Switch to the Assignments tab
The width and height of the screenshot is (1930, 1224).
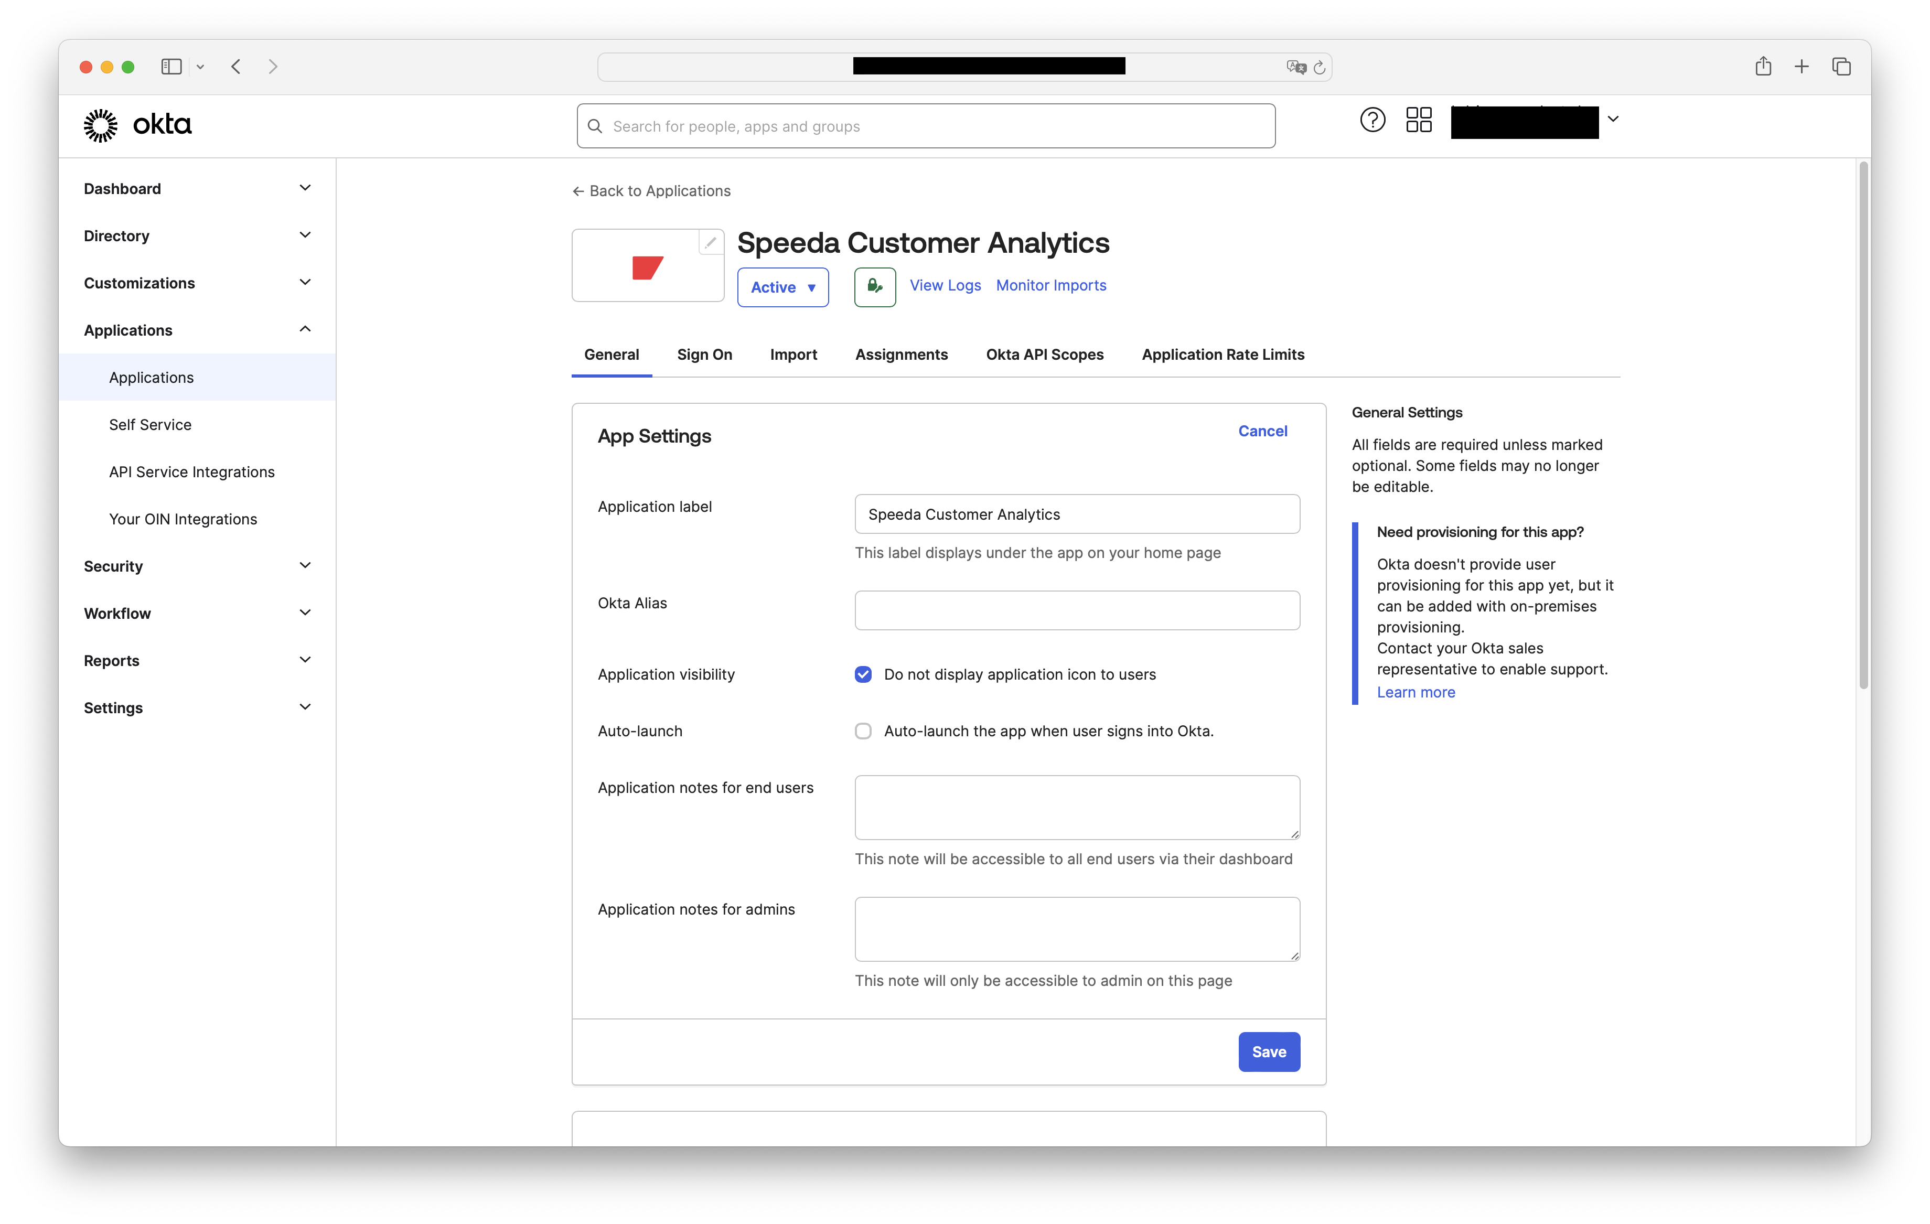pos(901,355)
